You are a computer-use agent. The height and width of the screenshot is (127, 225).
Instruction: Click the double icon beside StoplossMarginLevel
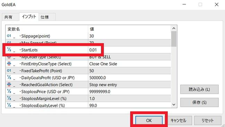click(9, 98)
